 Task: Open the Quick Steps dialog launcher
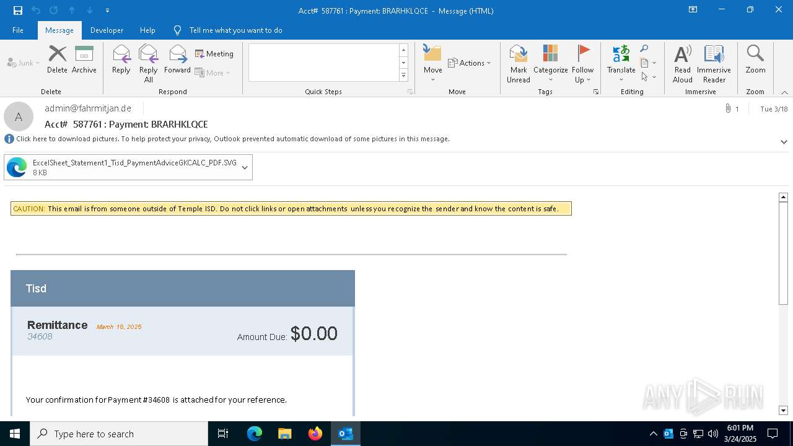[410, 92]
